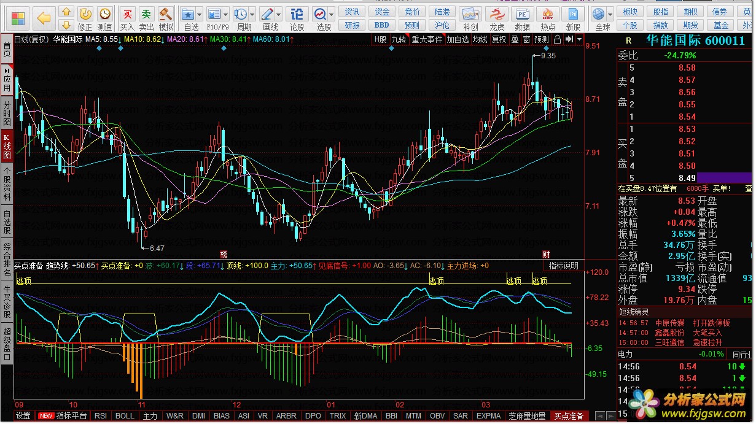Open 重大事件 major events
The width and height of the screenshot is (756, 424).
tap(427, 39)
